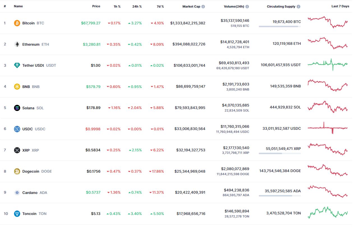
Task: Click the Solana black logo icon
Action: coord(17,108)
